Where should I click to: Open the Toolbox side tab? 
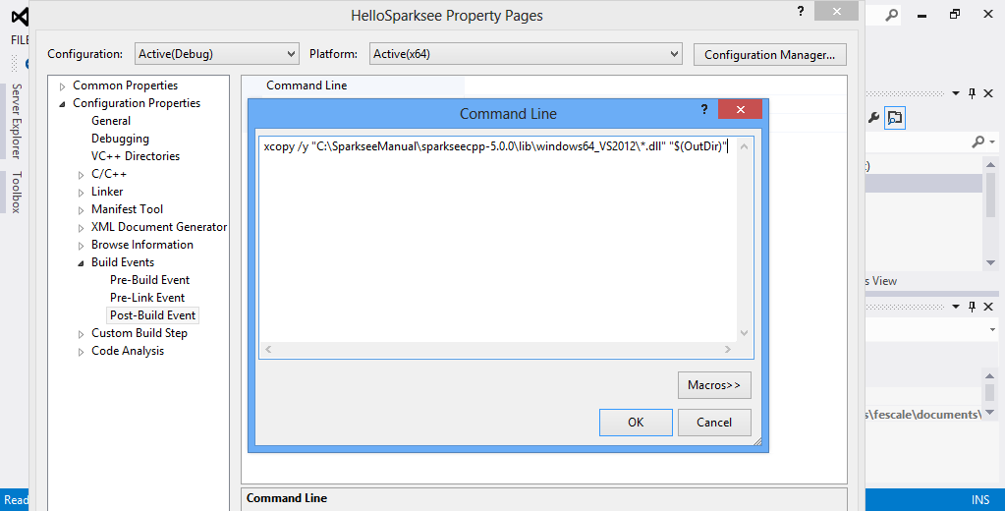tap(17, 192)
